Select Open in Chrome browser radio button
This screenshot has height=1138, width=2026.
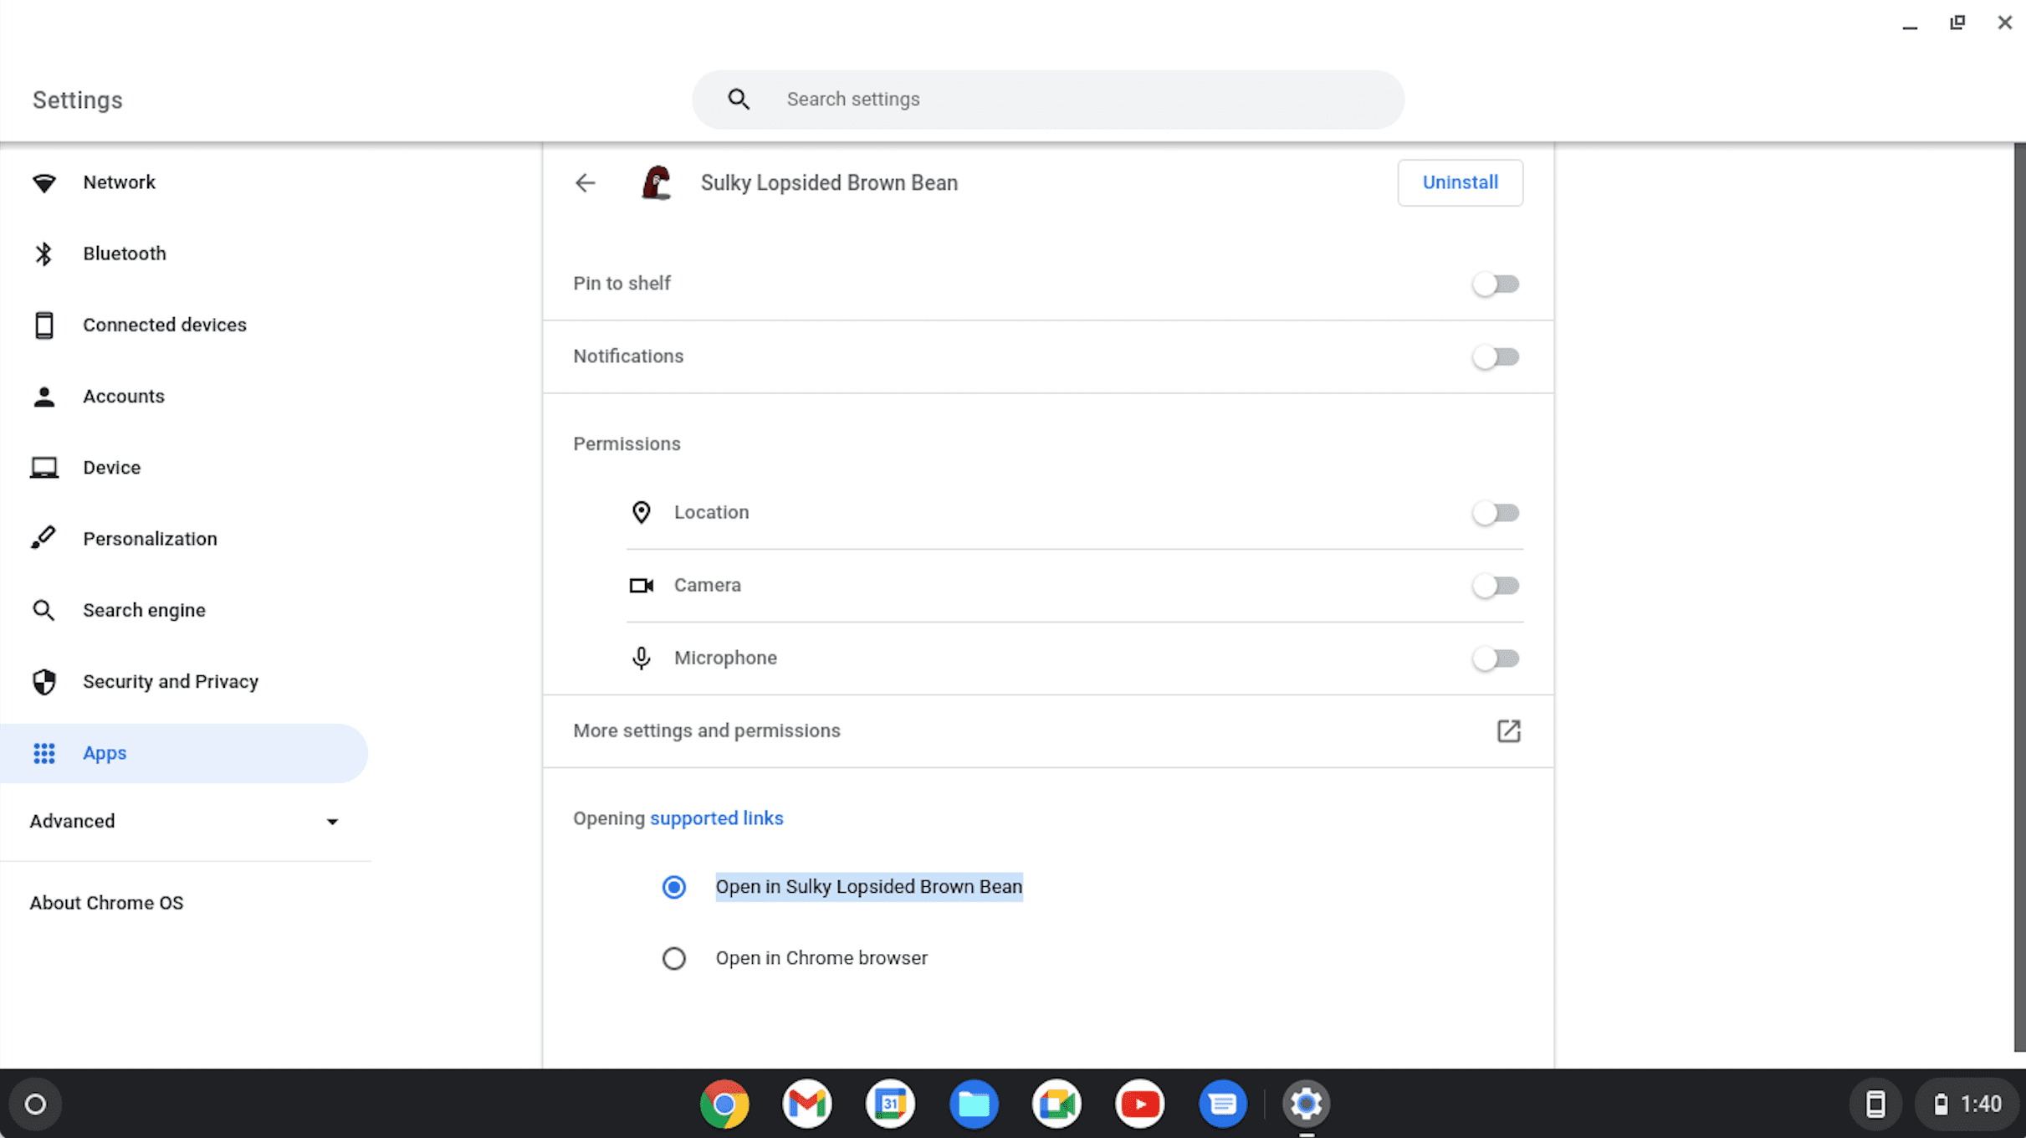tap(672, 957)
